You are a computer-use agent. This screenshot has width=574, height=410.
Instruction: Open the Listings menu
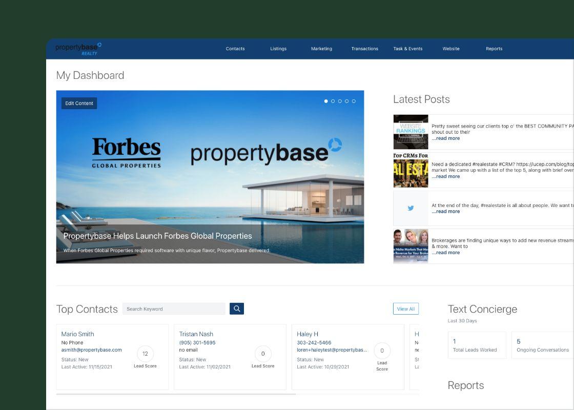tap(278, 49)
